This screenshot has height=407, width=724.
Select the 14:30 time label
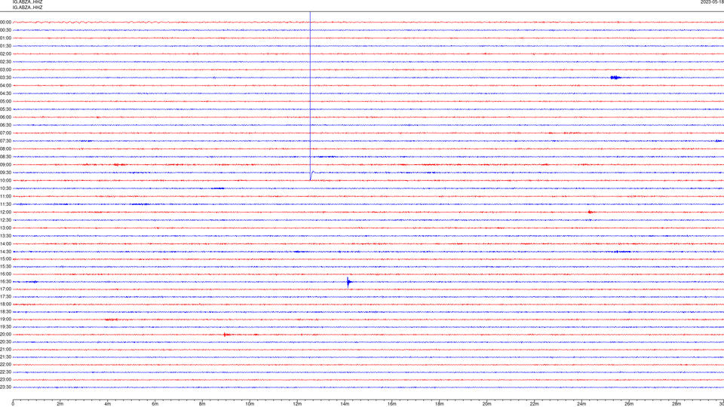pos(5,252)
